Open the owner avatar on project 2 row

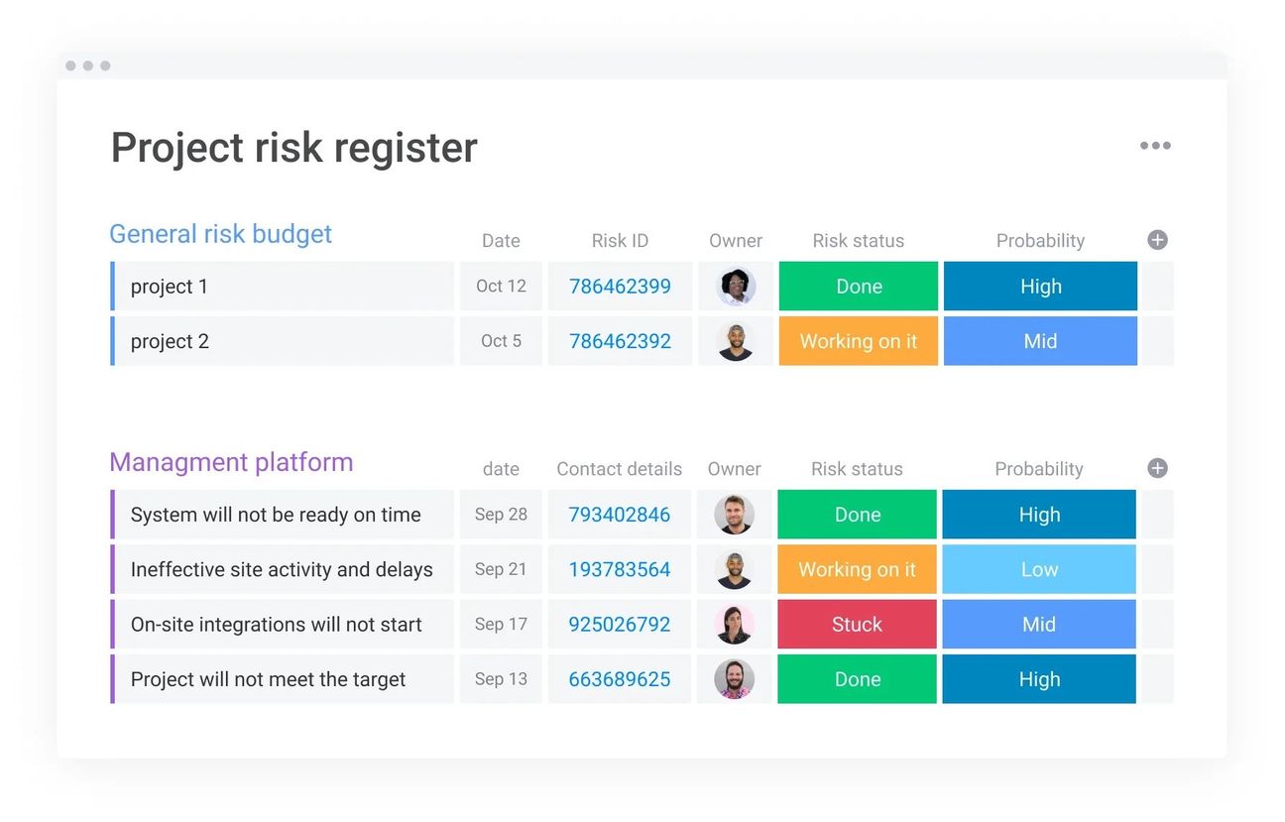[x=735, y=341]
